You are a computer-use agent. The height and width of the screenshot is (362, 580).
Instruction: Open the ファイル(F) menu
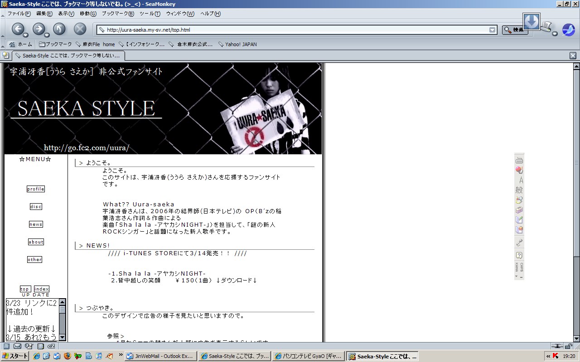[x=19, y=14]
